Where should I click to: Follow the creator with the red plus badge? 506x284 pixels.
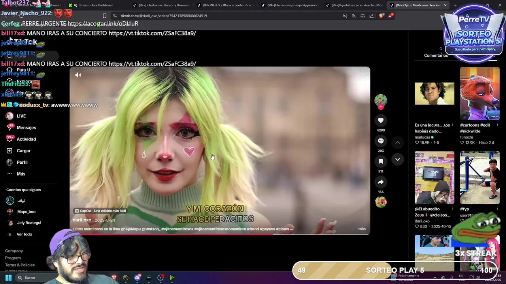pyautogui.click(x=381, y=107)
